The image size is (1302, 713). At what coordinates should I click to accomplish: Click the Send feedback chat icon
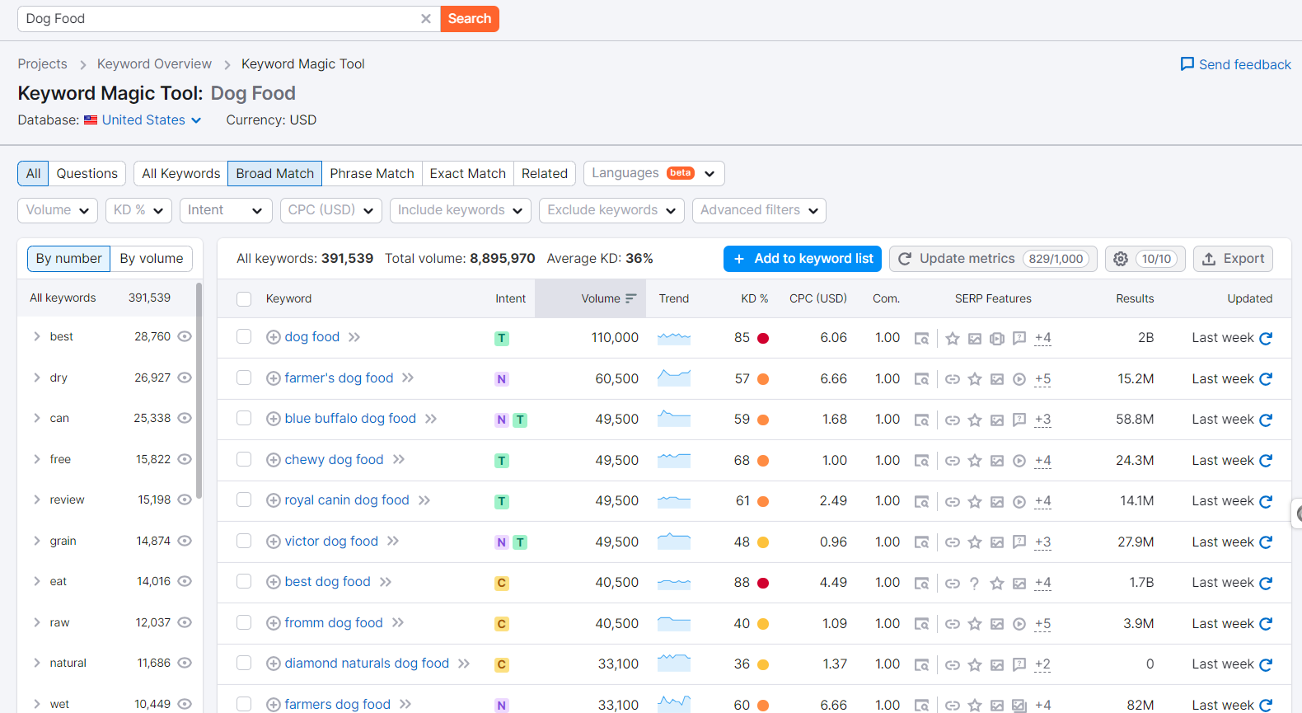(1187, 64)
